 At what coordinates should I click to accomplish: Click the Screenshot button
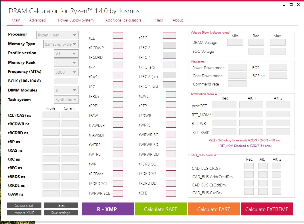pos(24,205)
